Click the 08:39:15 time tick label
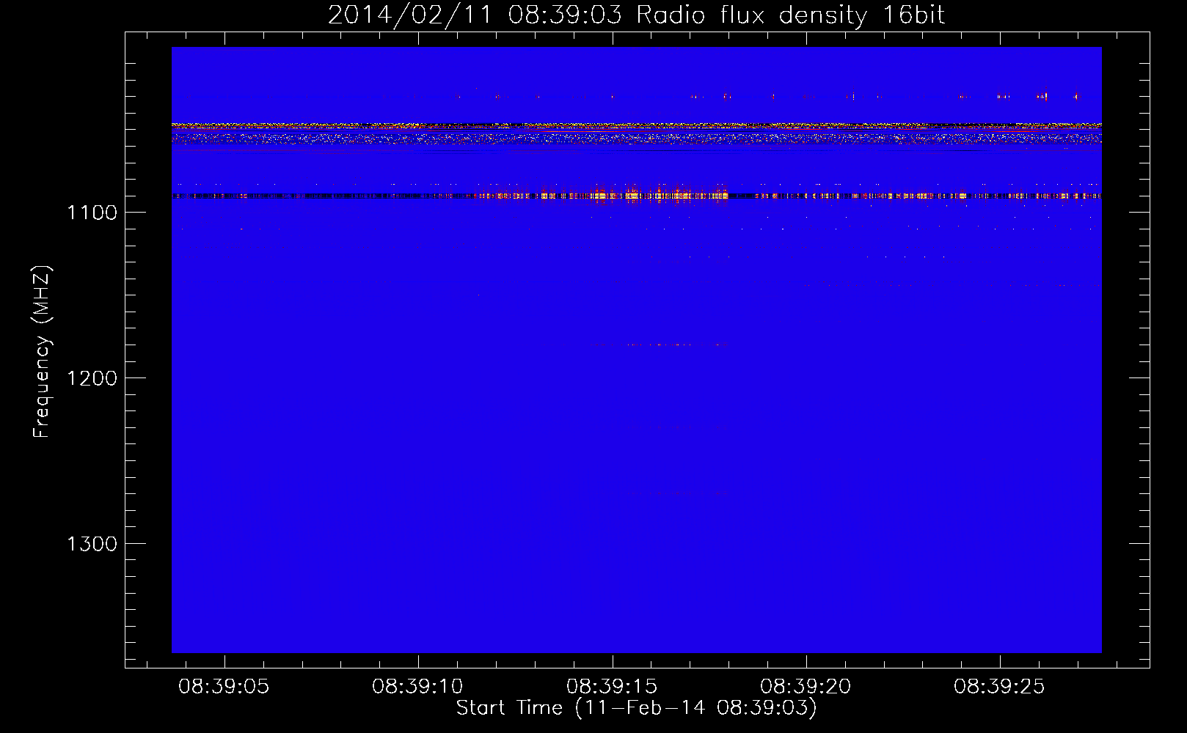 (x=612, y=687)
